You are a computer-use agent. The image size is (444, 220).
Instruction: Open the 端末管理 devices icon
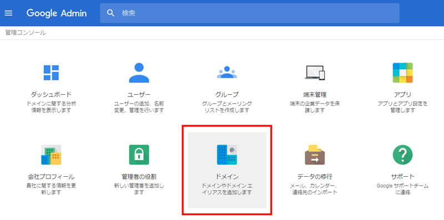pos(315,73)
